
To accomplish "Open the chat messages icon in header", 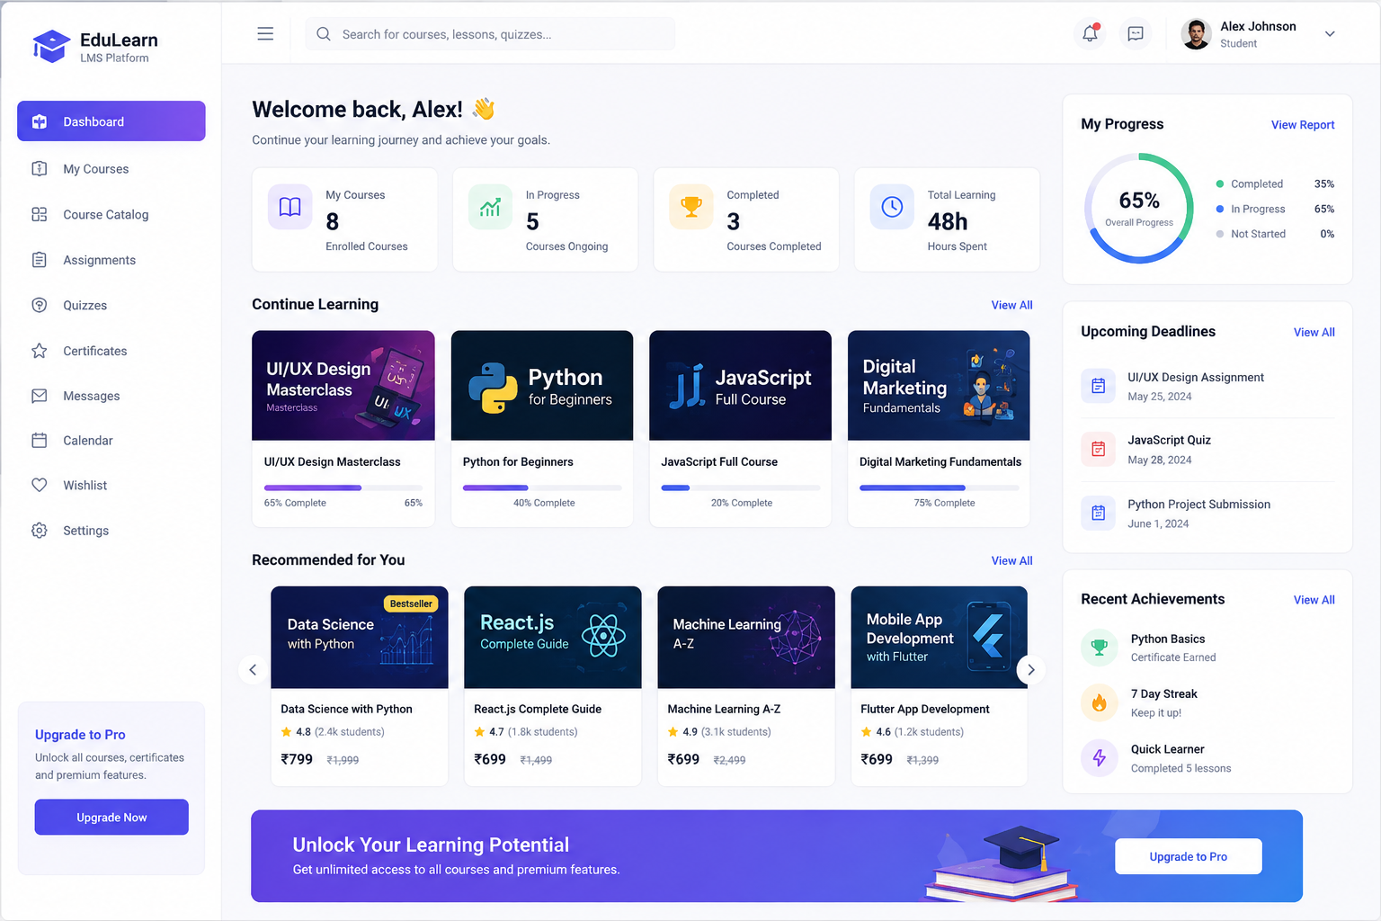I will (x=1136, y=34).
